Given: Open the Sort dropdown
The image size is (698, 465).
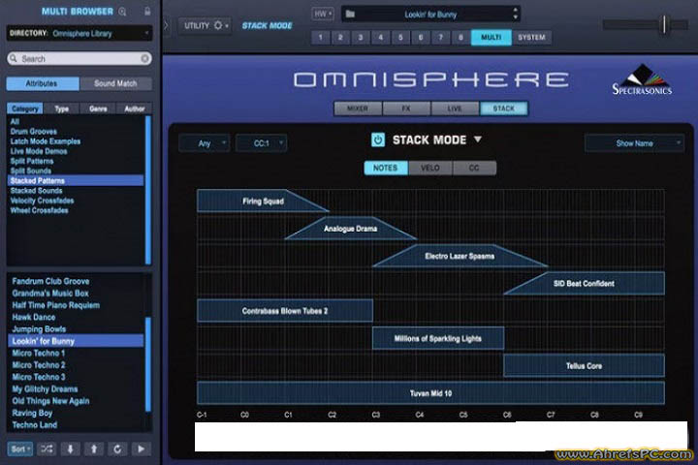Looking at the screenshot, I should point(20,449).
